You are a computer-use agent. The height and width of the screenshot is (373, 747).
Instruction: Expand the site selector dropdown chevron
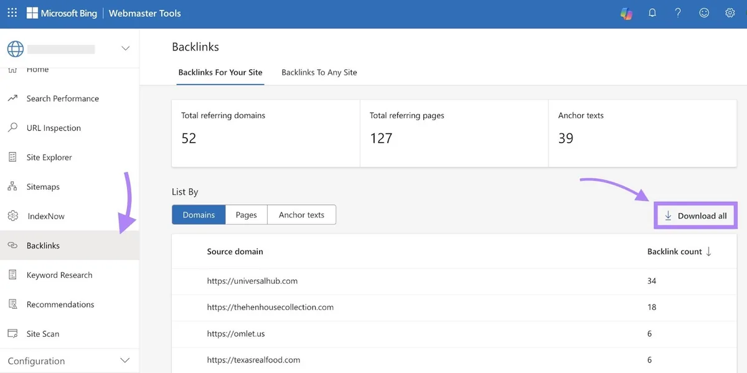pos(125,49)
